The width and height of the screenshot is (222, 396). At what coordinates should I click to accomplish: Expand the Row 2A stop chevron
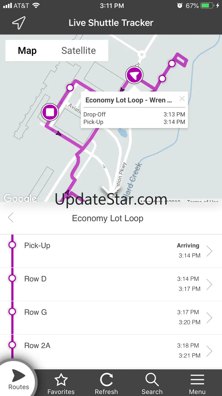(x=209, y=351)
